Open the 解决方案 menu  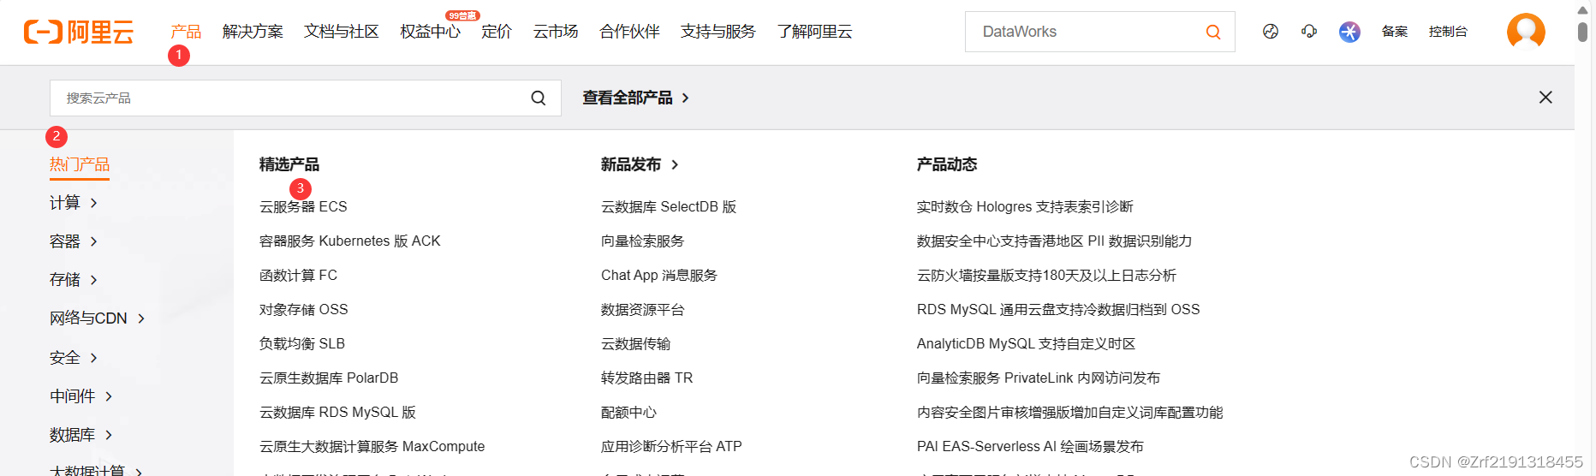[x=253, y=32]
